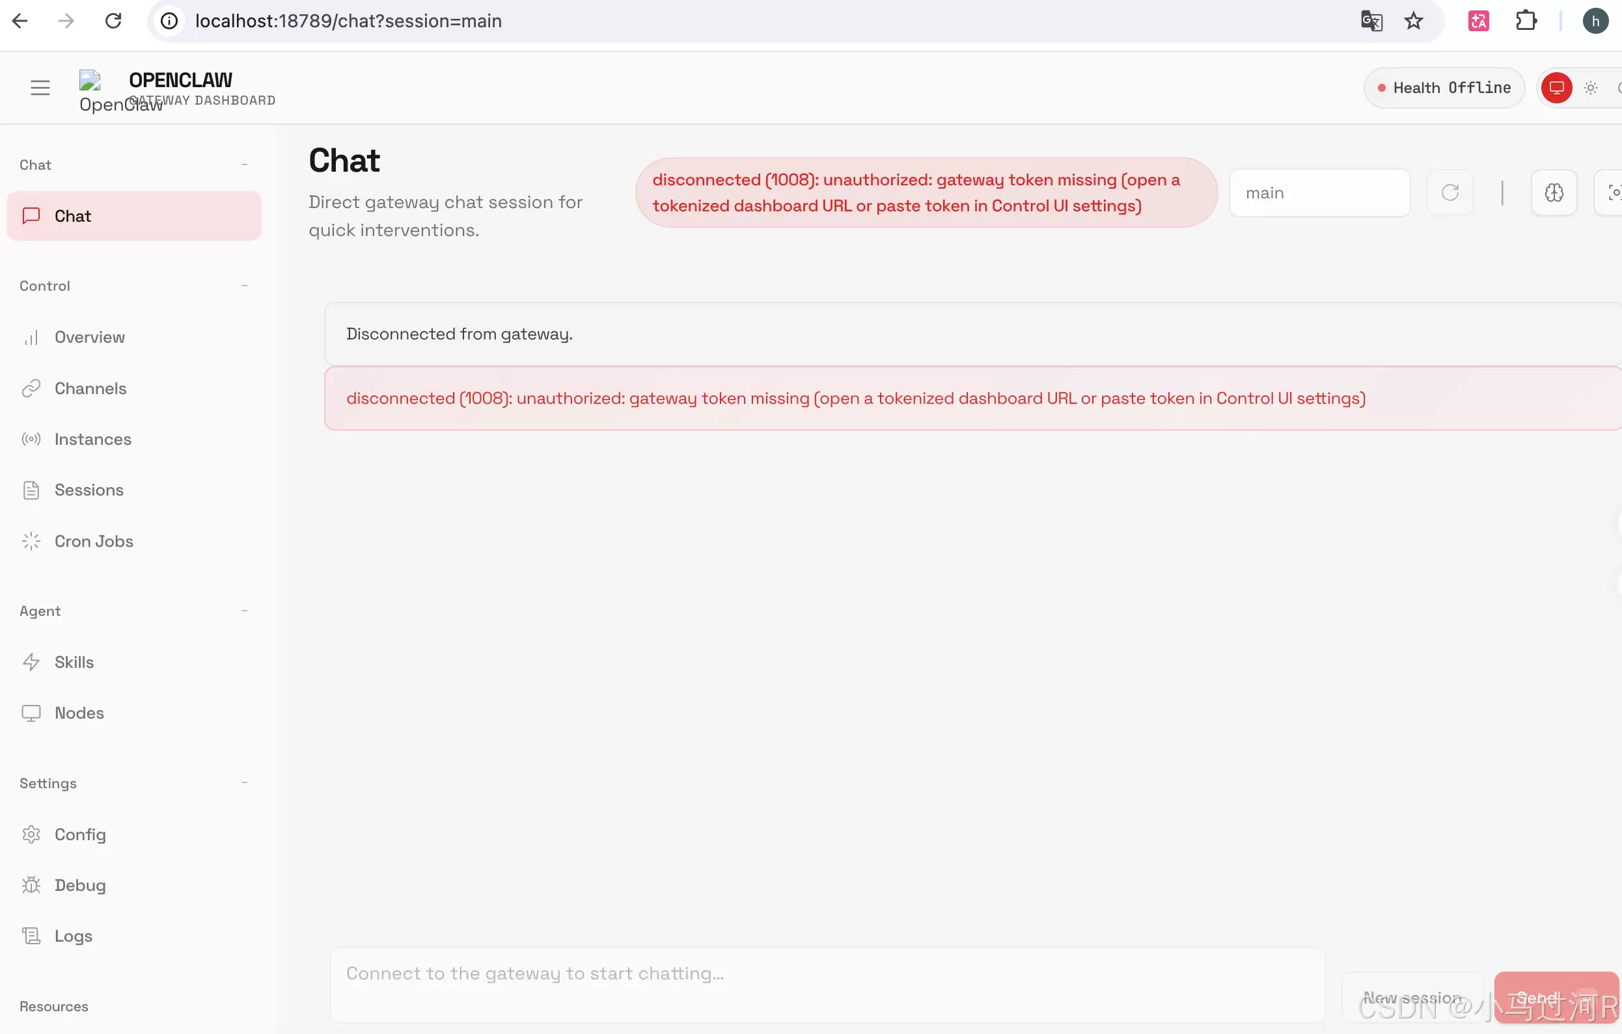Viewport: 1622px width, 1034px height.
Task: Toggle the hamburger sidebar menu
Action: 40,88
